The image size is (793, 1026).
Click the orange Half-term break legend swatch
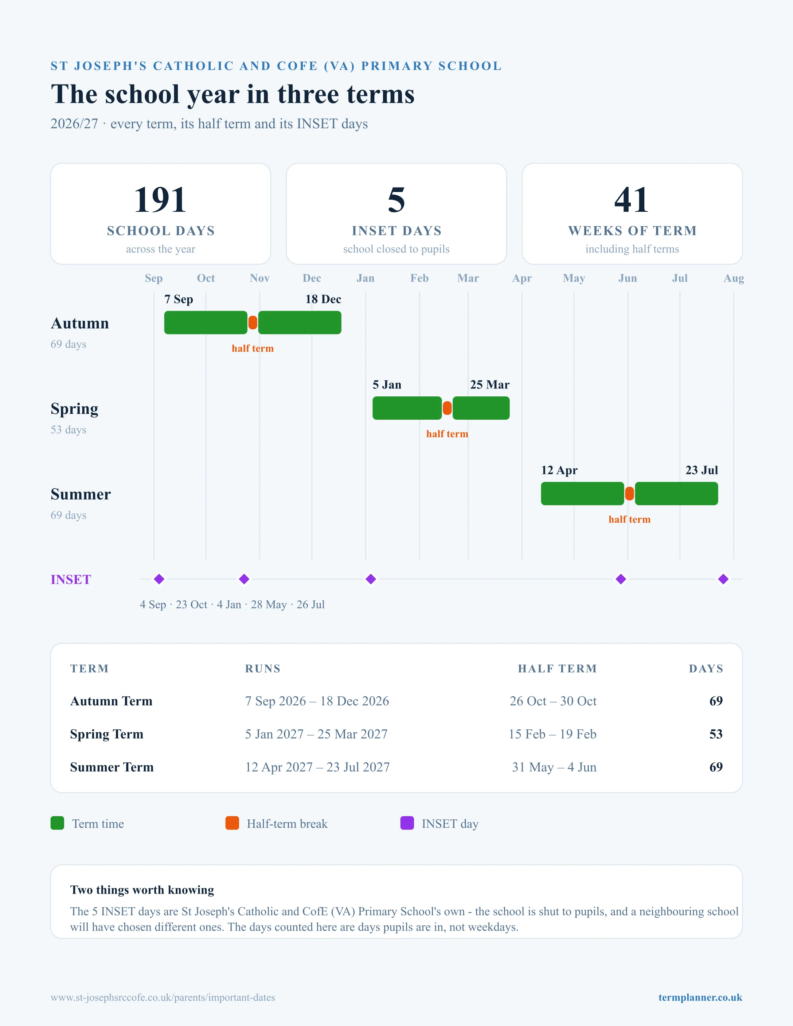coord(232,823)
